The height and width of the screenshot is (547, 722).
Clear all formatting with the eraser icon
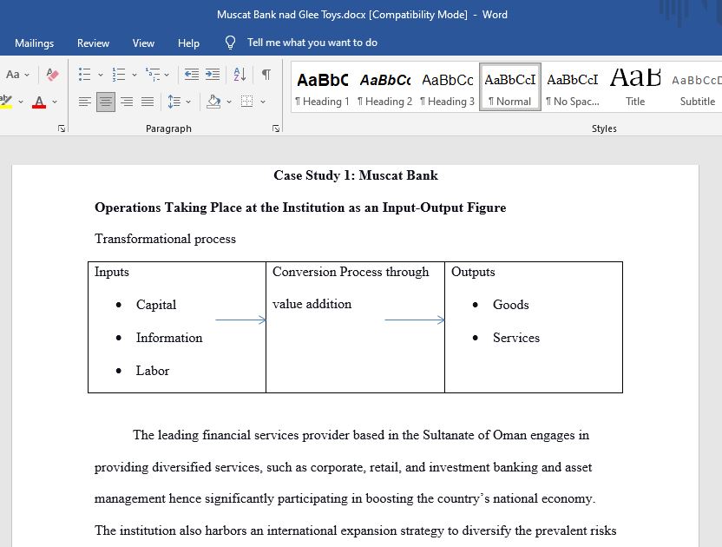[52, 74]
